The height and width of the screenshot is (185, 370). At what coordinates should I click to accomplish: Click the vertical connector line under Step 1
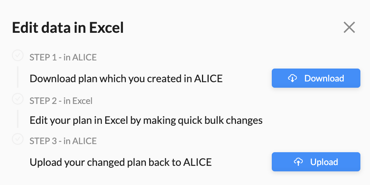tap(18, 77)
